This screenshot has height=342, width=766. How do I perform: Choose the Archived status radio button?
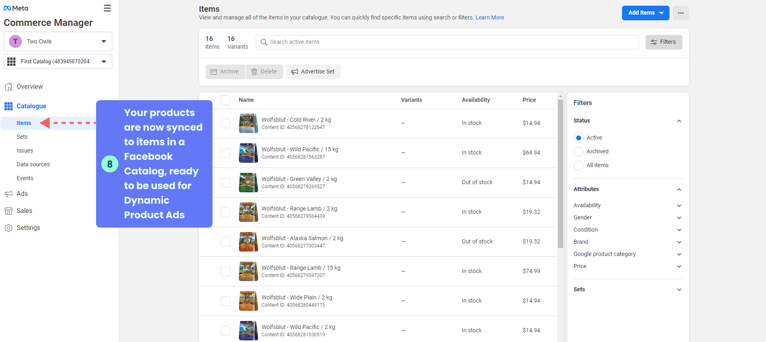tap(579, 152)
